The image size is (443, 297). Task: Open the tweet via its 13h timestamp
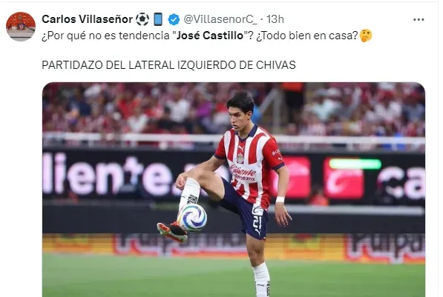click(275, 19)
